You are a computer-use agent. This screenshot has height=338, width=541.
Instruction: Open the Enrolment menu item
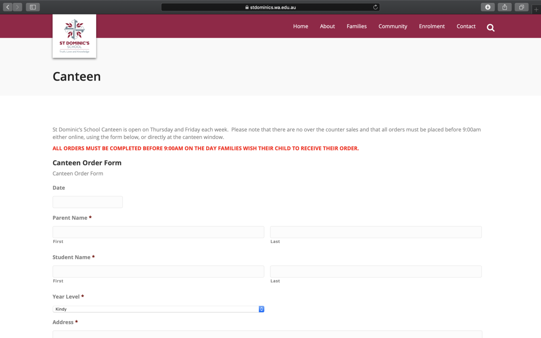(432, 26)
